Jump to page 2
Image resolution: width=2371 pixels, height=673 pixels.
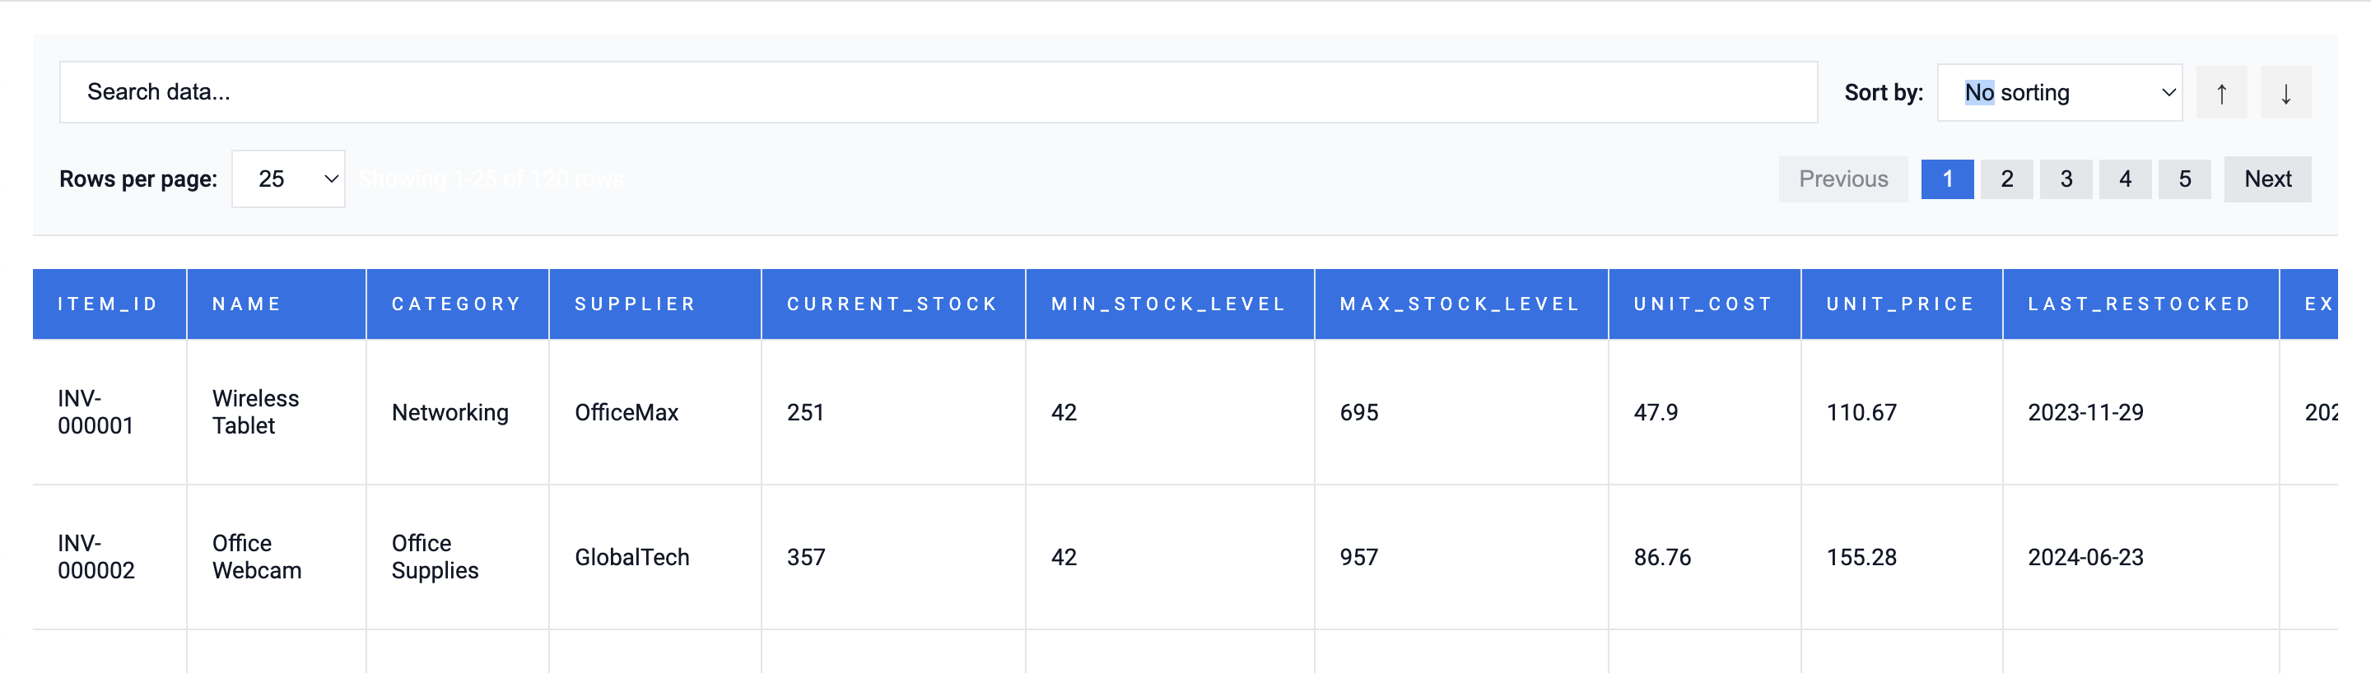2005,179
